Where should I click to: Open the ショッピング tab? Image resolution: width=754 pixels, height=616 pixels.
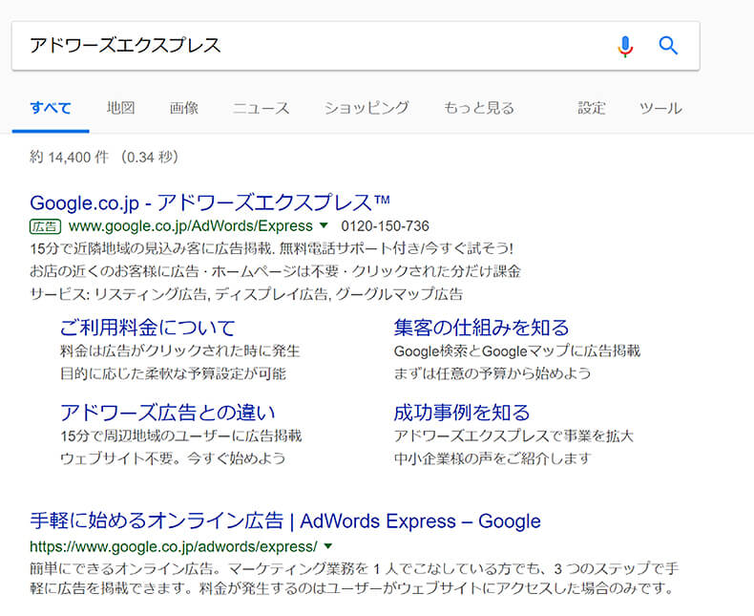pyautogui.click(x=367, y=108)
